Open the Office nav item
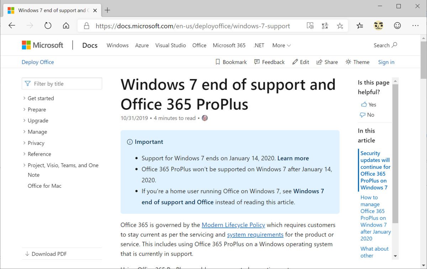This screenshot has height=269, width=427. click(x=199, y=45)
